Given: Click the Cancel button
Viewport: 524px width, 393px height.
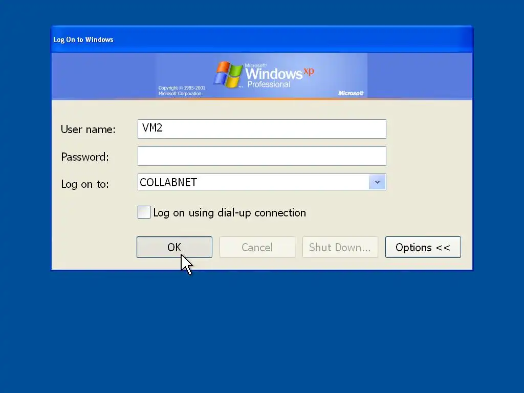Looking at the screenshot, I should tap(257, 247).
